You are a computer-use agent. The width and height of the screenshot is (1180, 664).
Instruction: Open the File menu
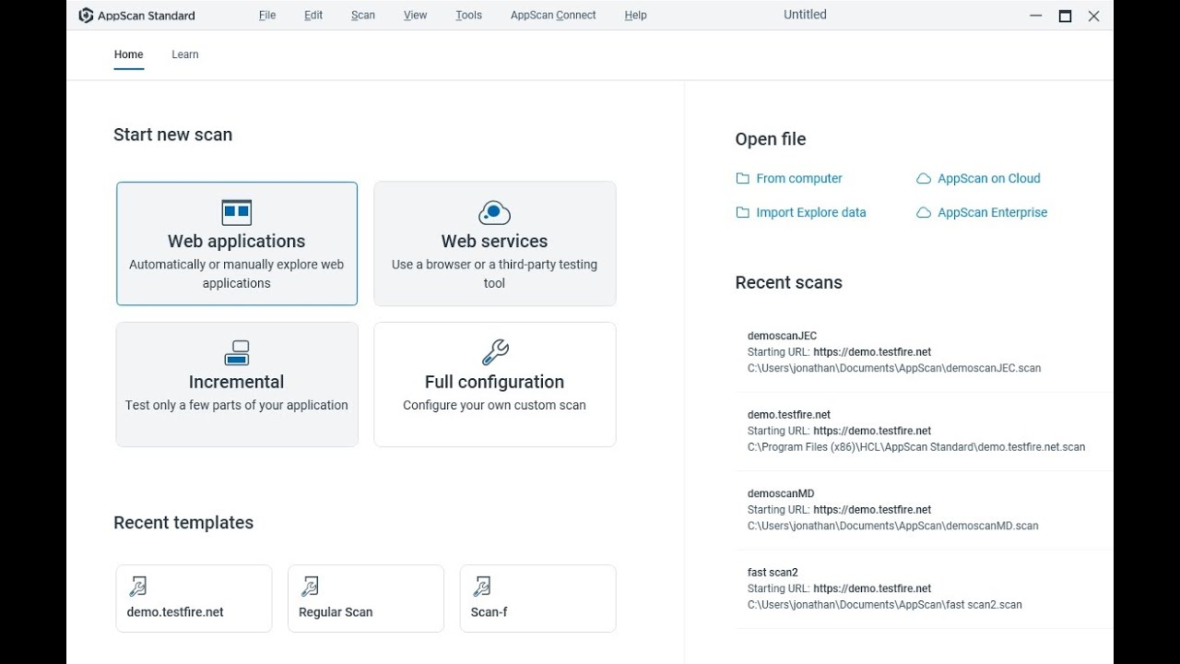point(267,15)
